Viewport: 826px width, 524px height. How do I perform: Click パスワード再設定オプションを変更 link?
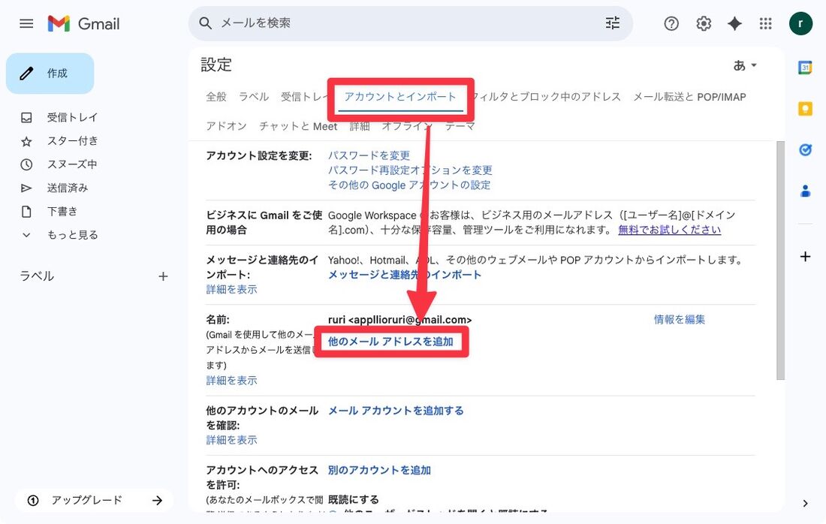(410, 170)
